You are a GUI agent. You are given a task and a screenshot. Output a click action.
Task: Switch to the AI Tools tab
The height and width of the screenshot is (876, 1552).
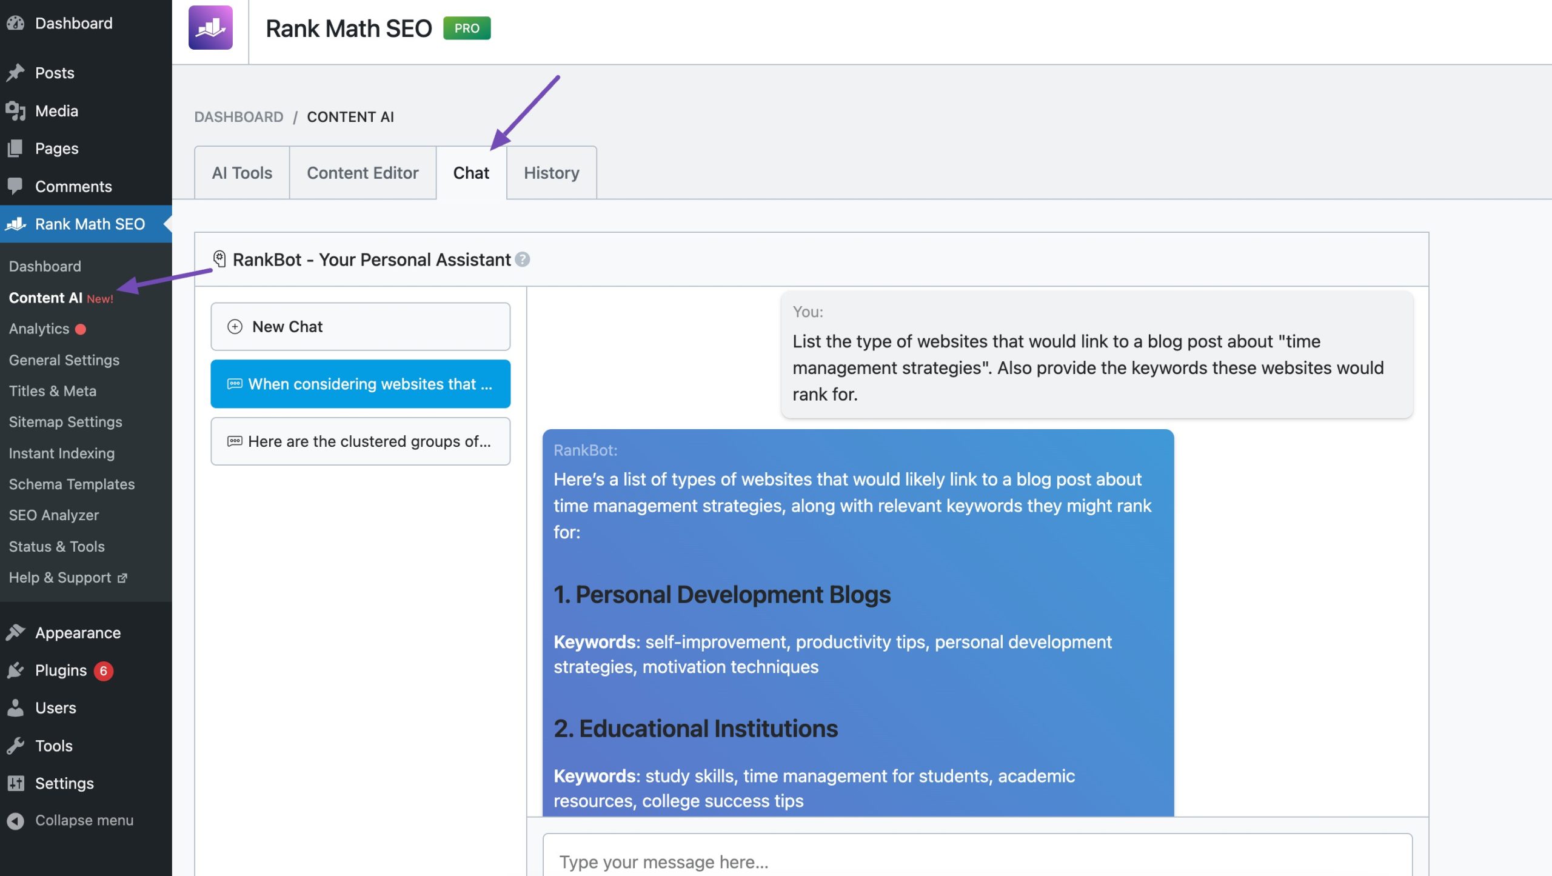click(x=241, y=173)
